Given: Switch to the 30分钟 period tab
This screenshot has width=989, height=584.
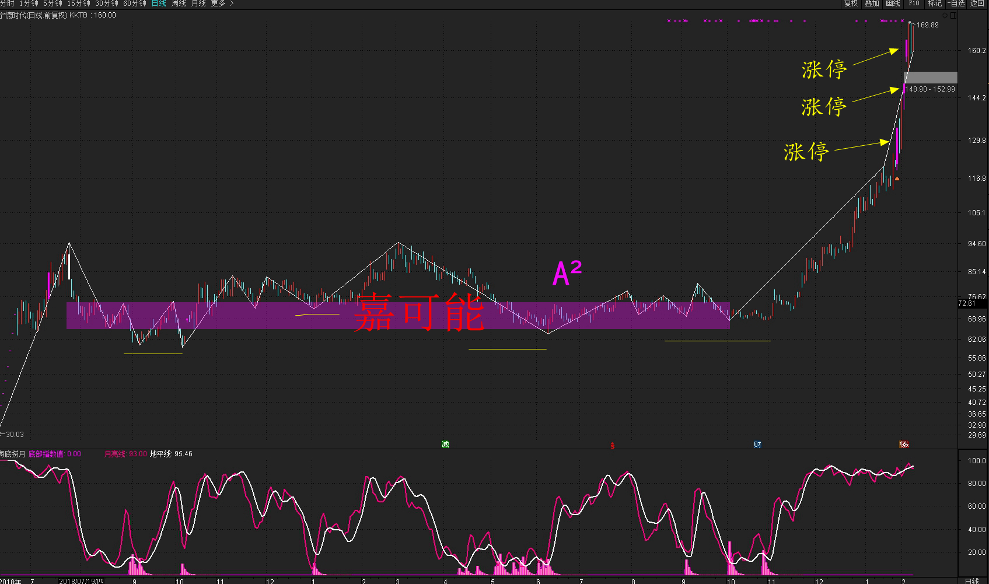Looking at the screenshot, I should pos(107,4).
